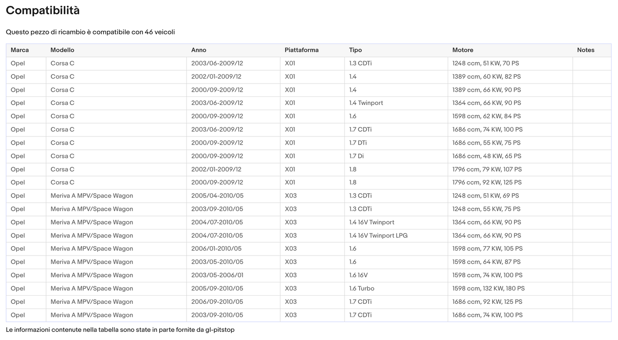Image resolution: width=618 pixels, height=340 pixels.
Task: Click the 1.4 16V Twinport LPG cell
Action: [x=378, y=235]
